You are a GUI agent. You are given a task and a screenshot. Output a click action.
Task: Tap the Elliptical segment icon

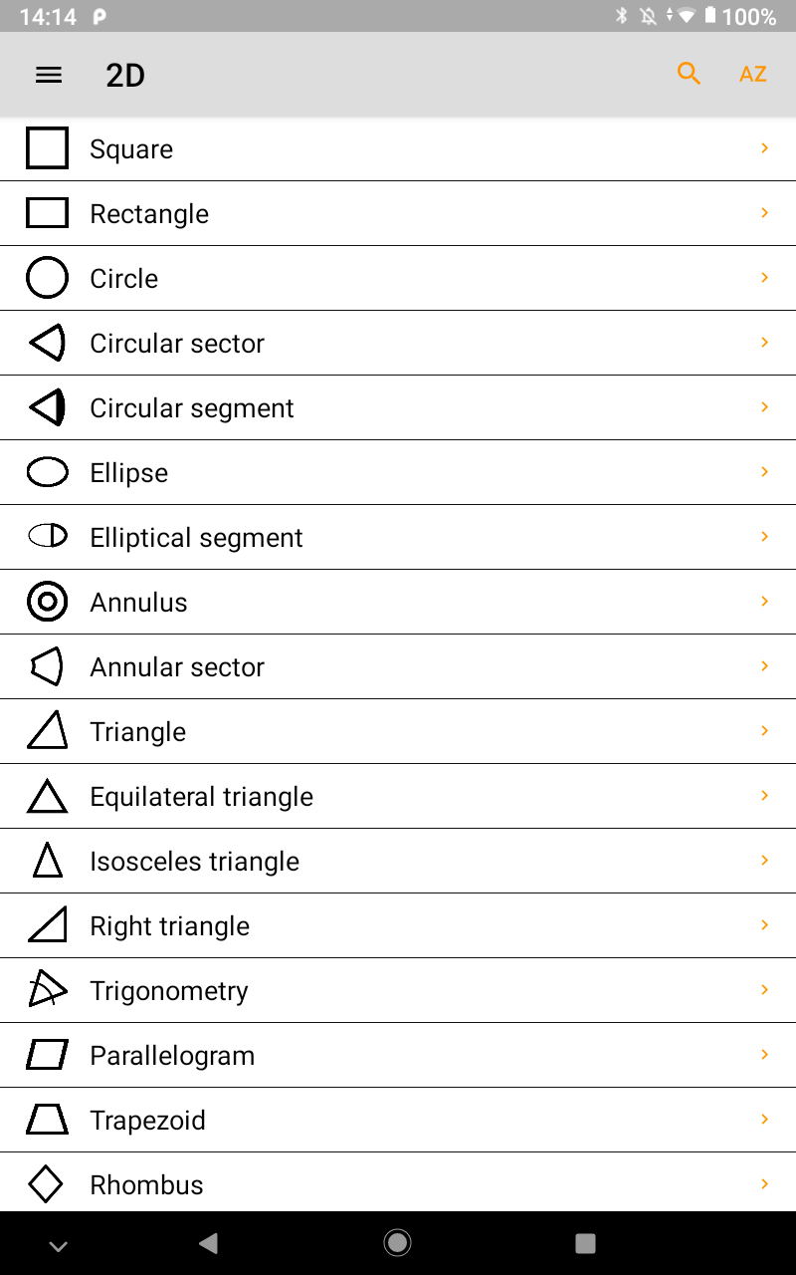47,537
